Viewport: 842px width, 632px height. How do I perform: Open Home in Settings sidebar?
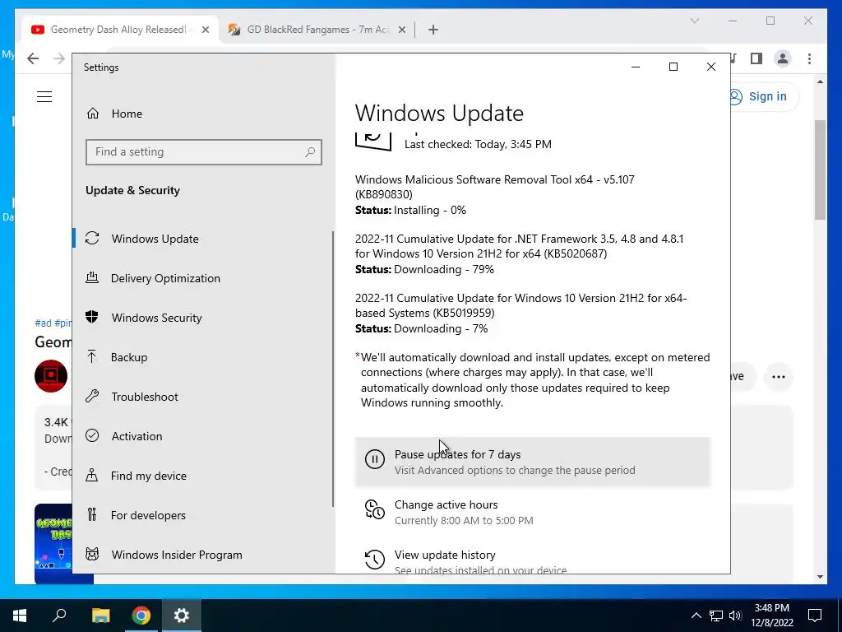point(127,114)
